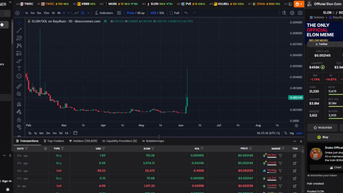Toggle auto scale on chart

coord(299,133)
